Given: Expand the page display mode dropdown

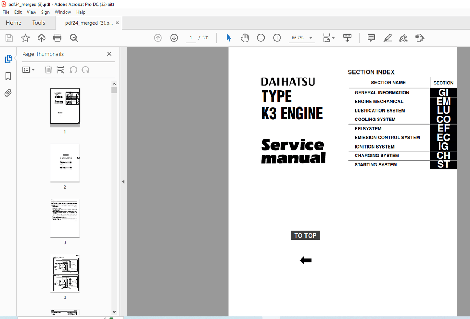Looking at the screenshot, I should coord(334,38).
